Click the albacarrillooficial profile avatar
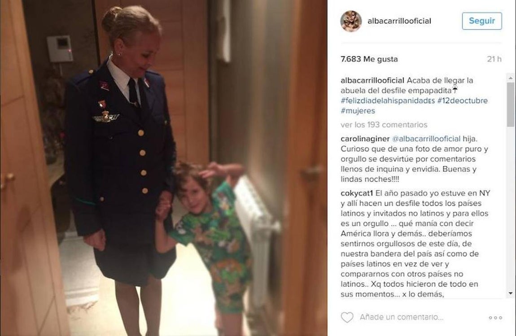 (351, 21)
